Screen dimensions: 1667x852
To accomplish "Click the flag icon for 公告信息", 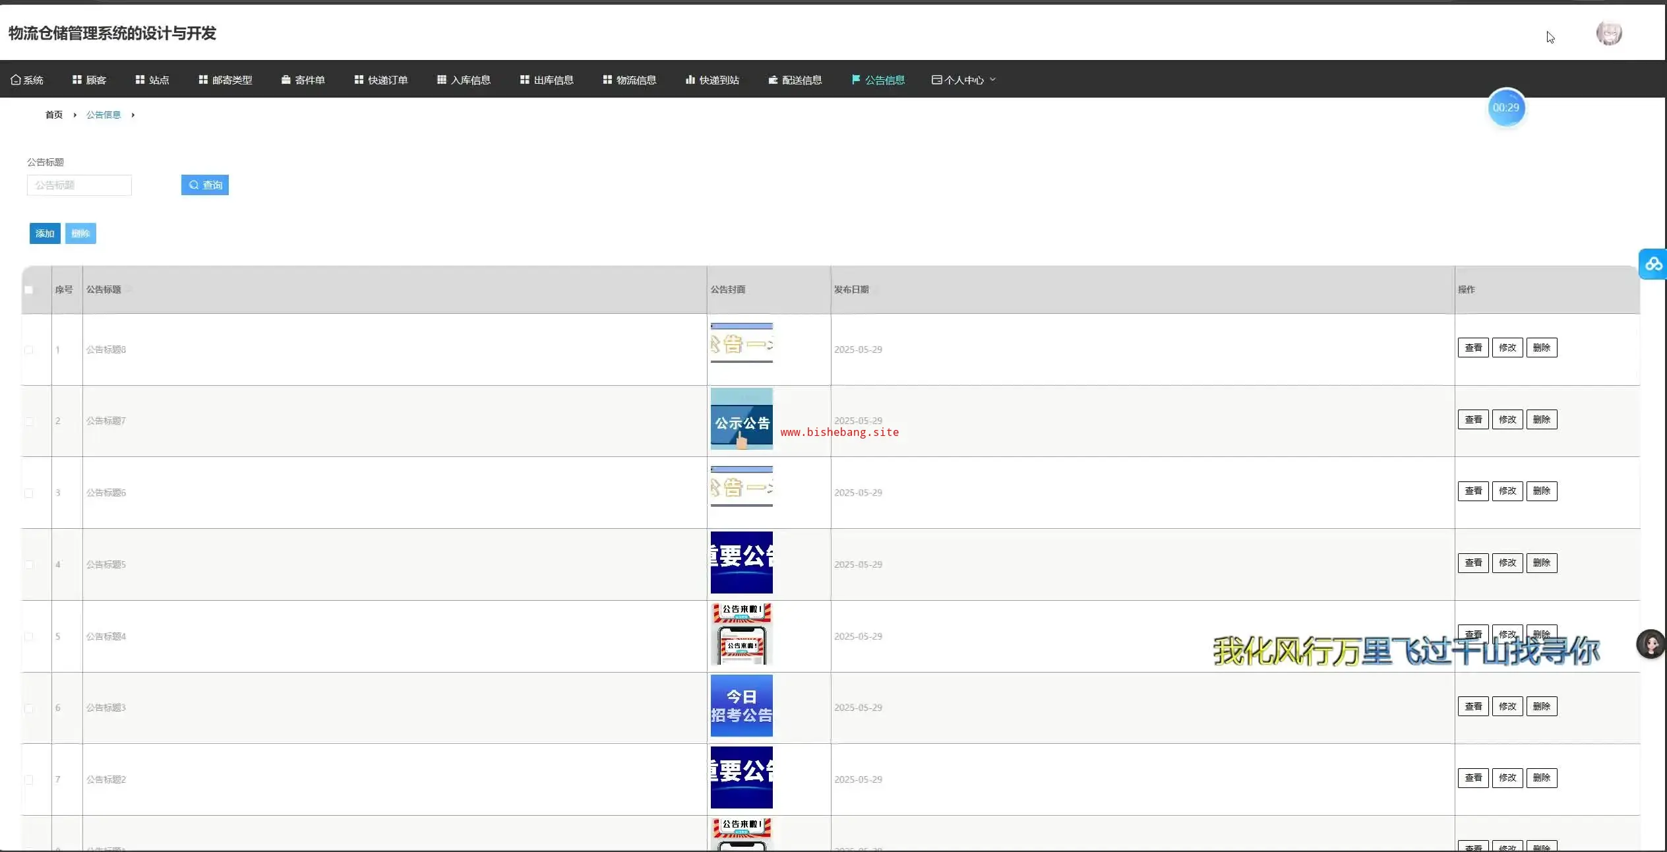I will [856, 80].
